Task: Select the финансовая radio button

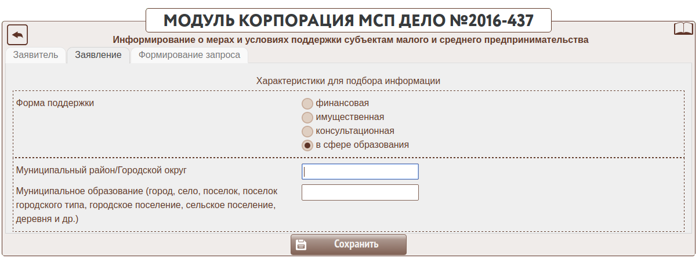Action: (x=307, y=104)
